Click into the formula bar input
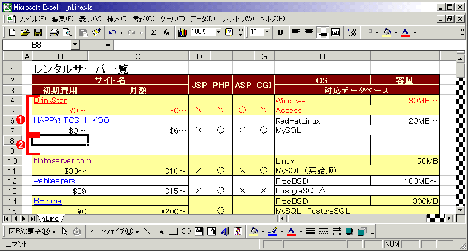Viewport: 468px width, 251px height. tap(288, 45)
